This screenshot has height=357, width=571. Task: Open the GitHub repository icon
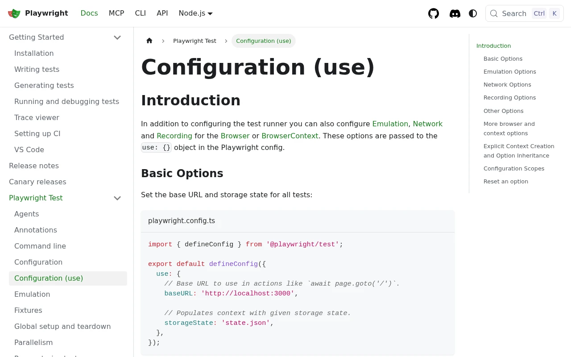tap(434, 13)
